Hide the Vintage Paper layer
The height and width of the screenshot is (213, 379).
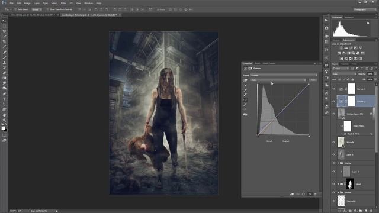[x=334, y=114]
